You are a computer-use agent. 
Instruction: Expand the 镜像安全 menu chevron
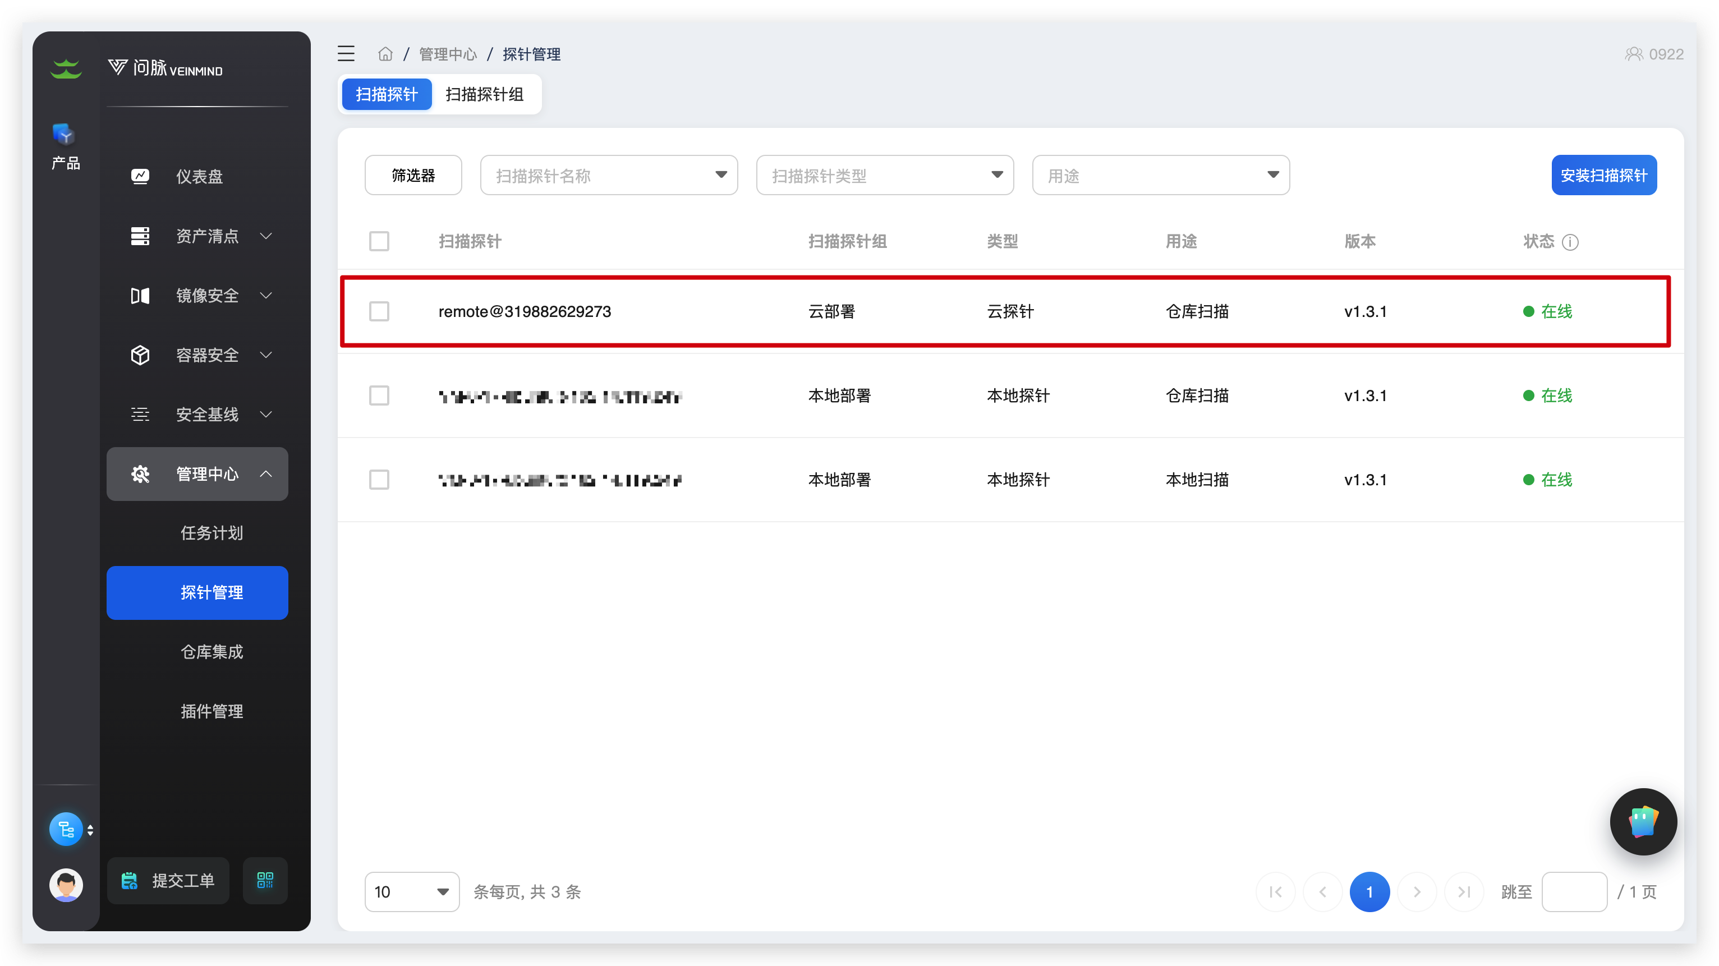266,295
